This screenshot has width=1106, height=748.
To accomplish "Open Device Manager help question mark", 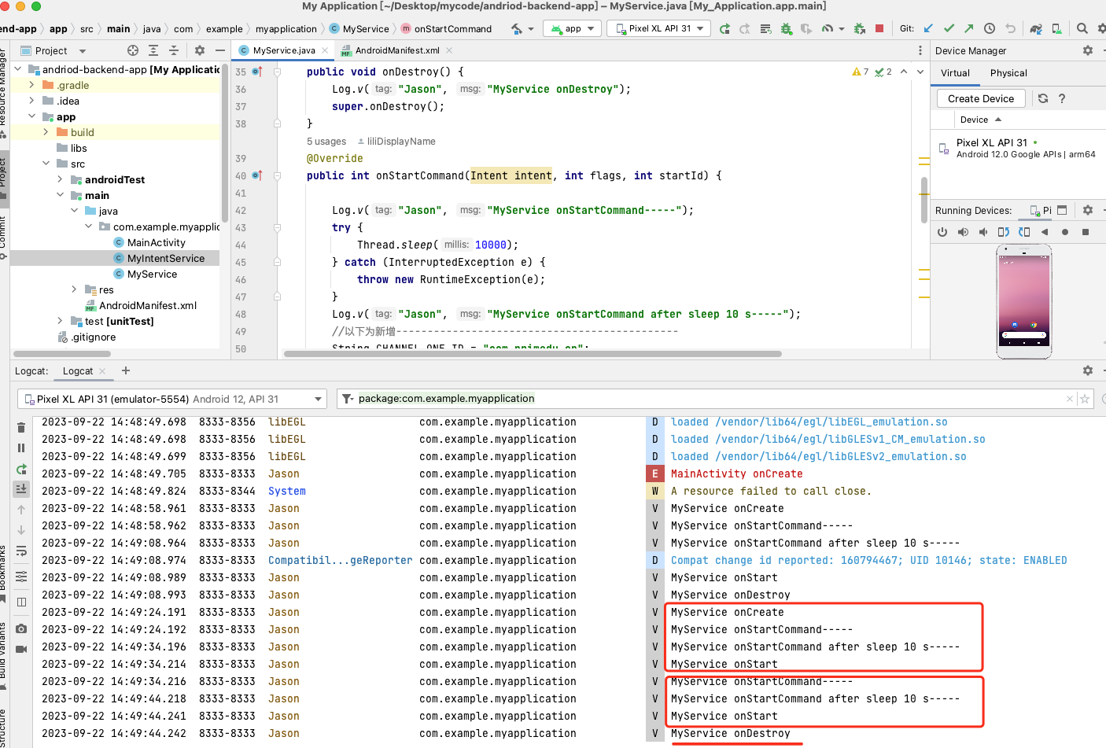I will pyautogui.click(x=1062, y=98).
